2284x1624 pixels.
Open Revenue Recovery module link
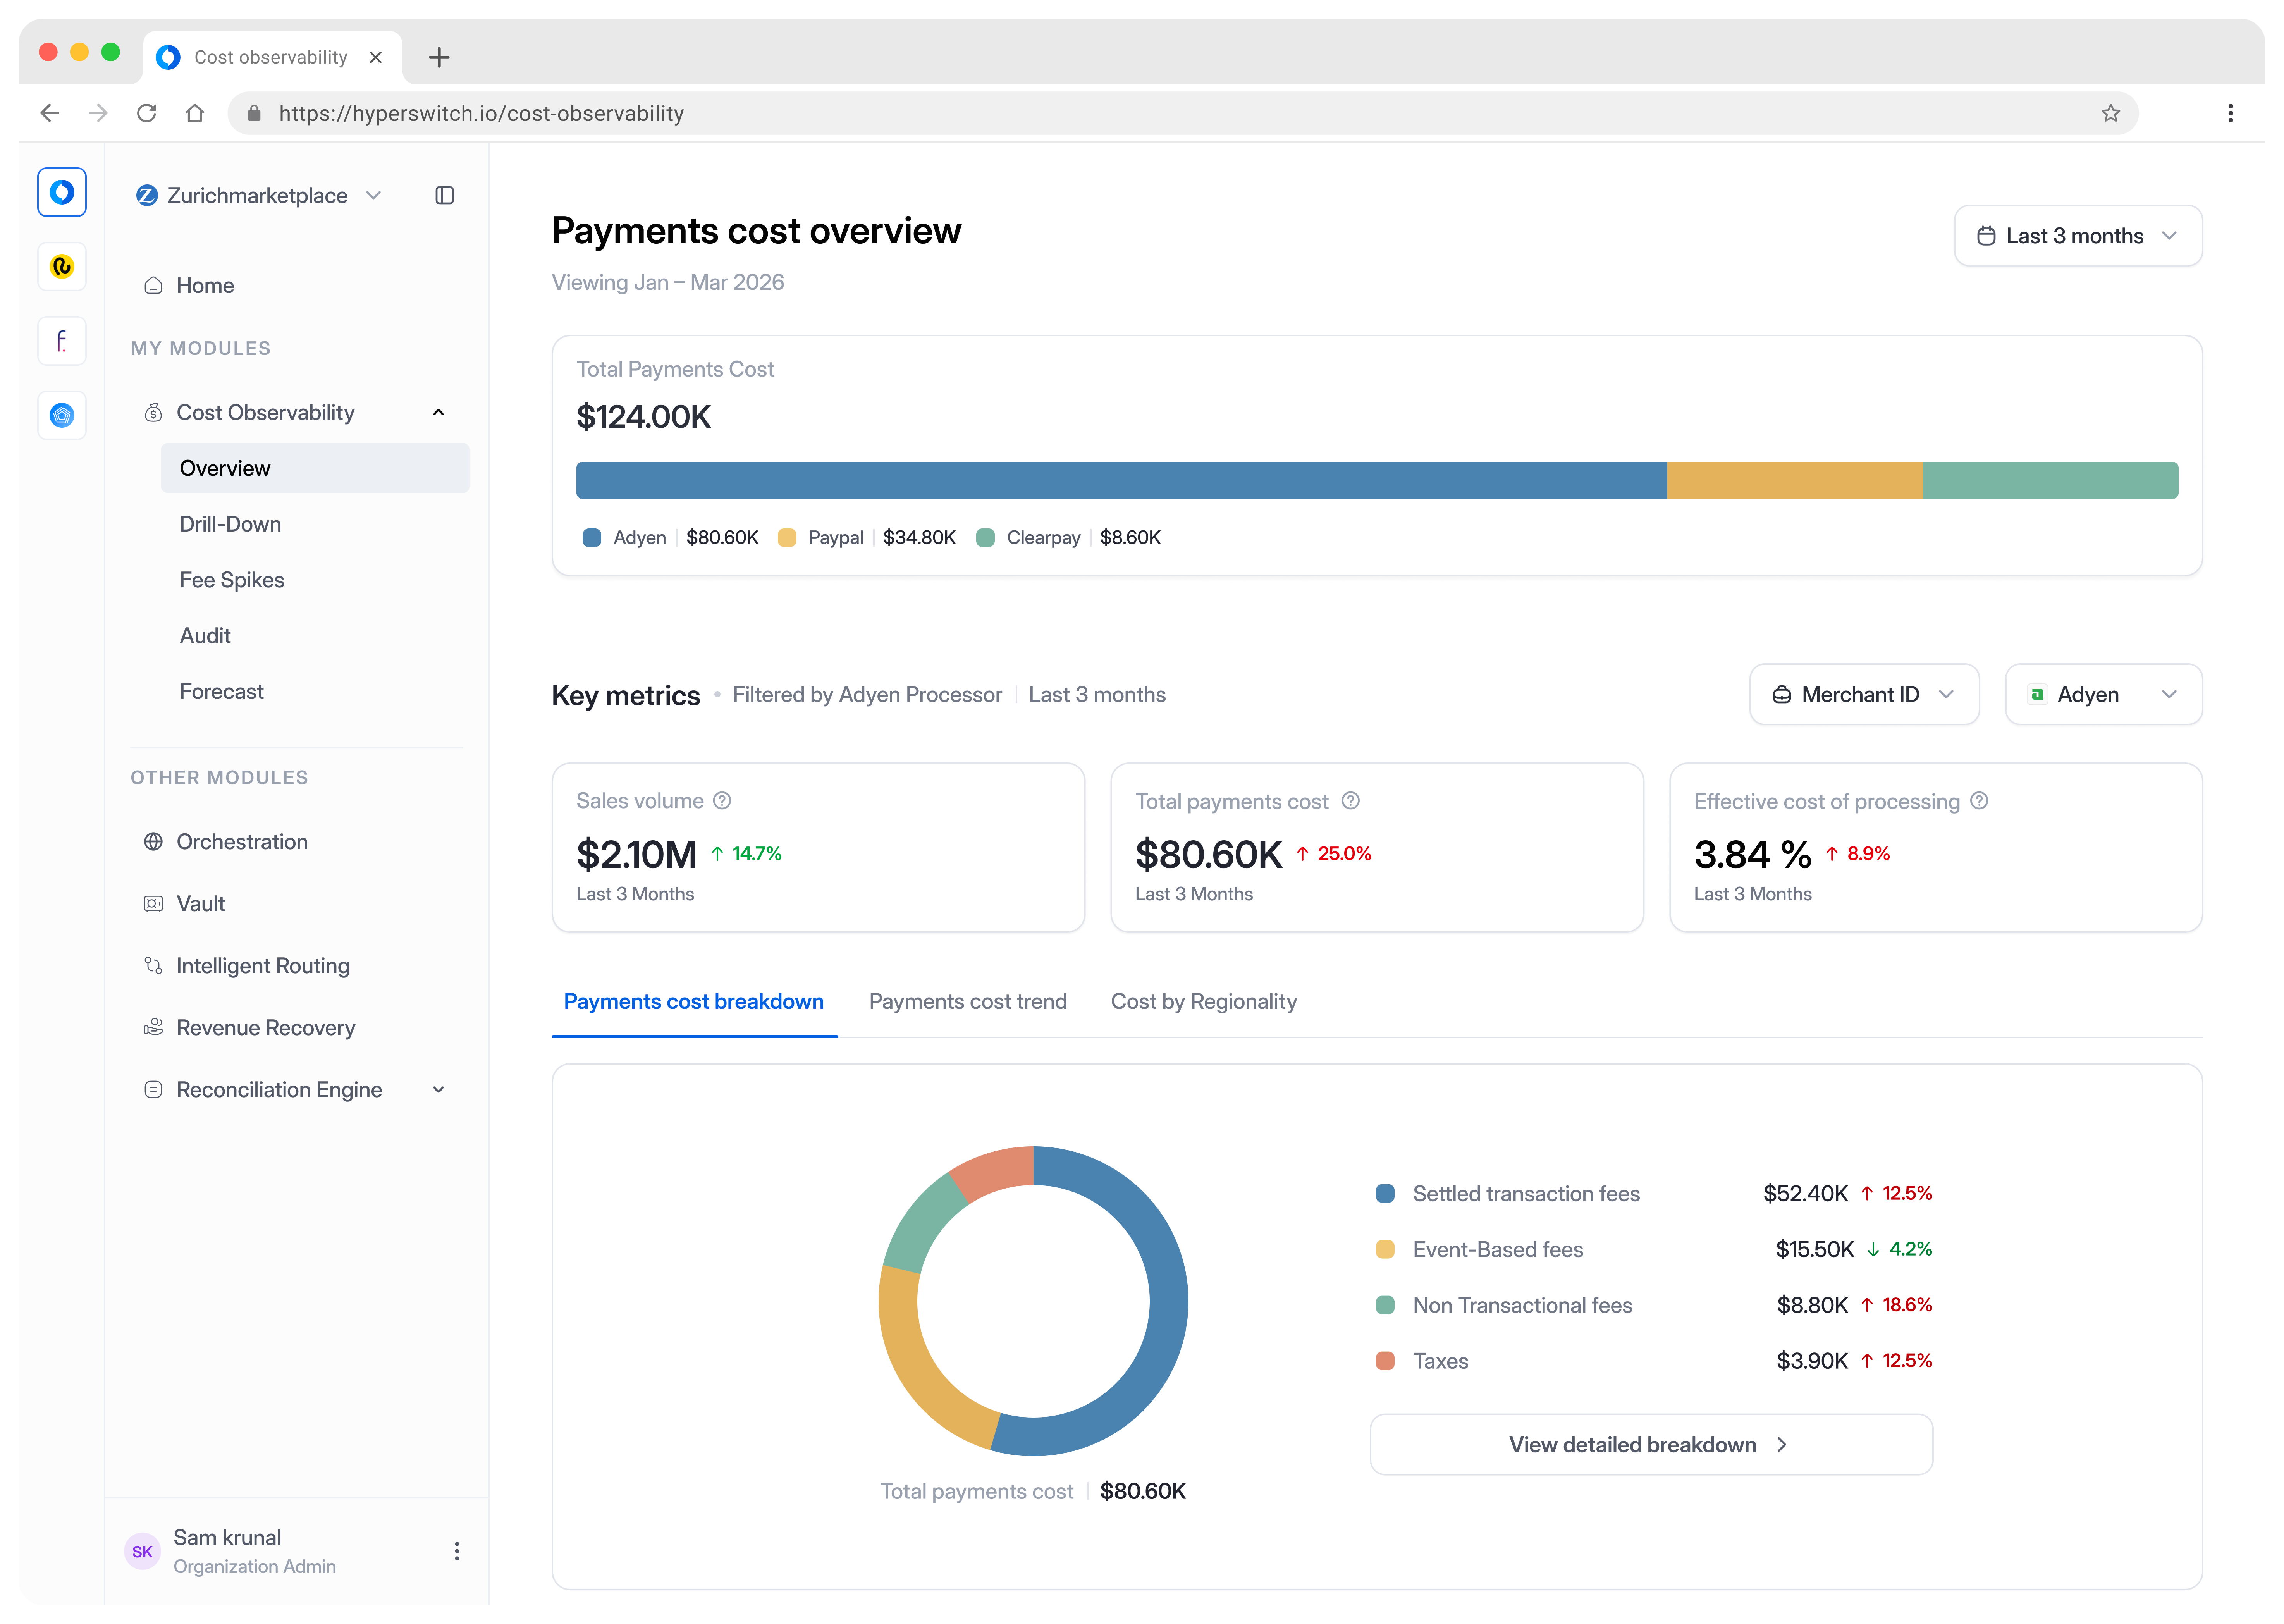266,1028
